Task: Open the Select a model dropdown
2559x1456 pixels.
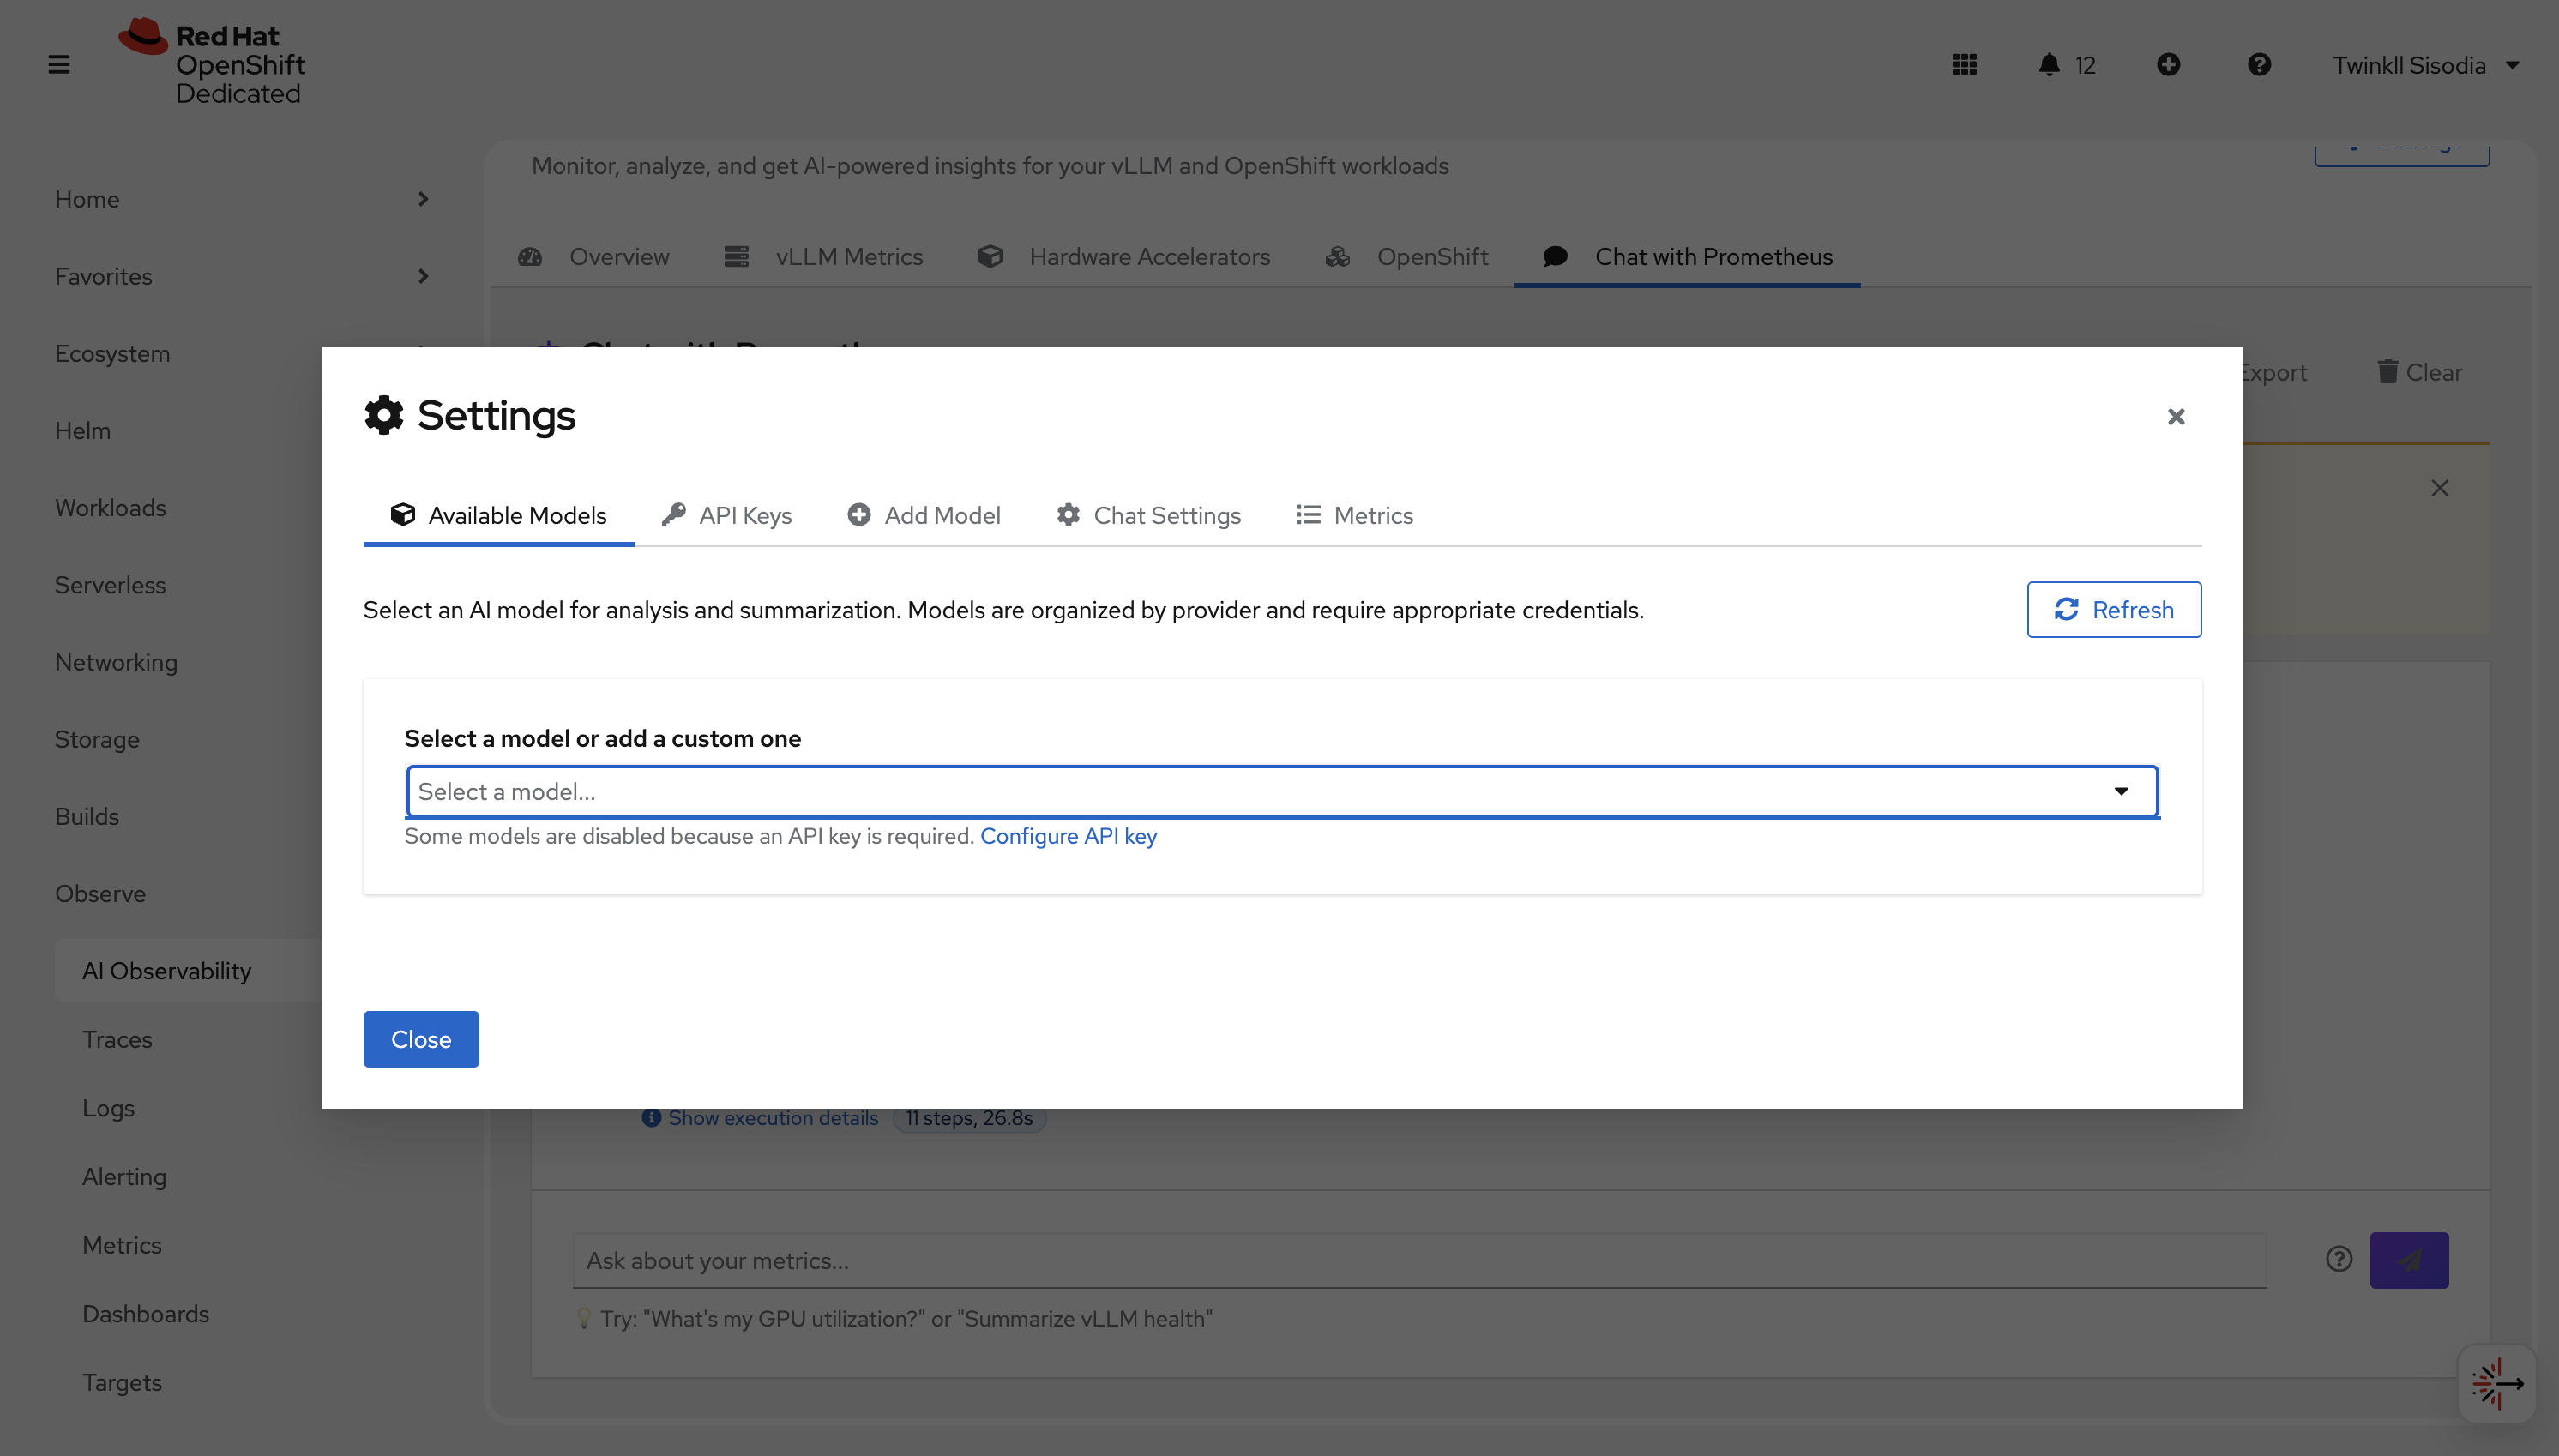Action: [1281, 791]
